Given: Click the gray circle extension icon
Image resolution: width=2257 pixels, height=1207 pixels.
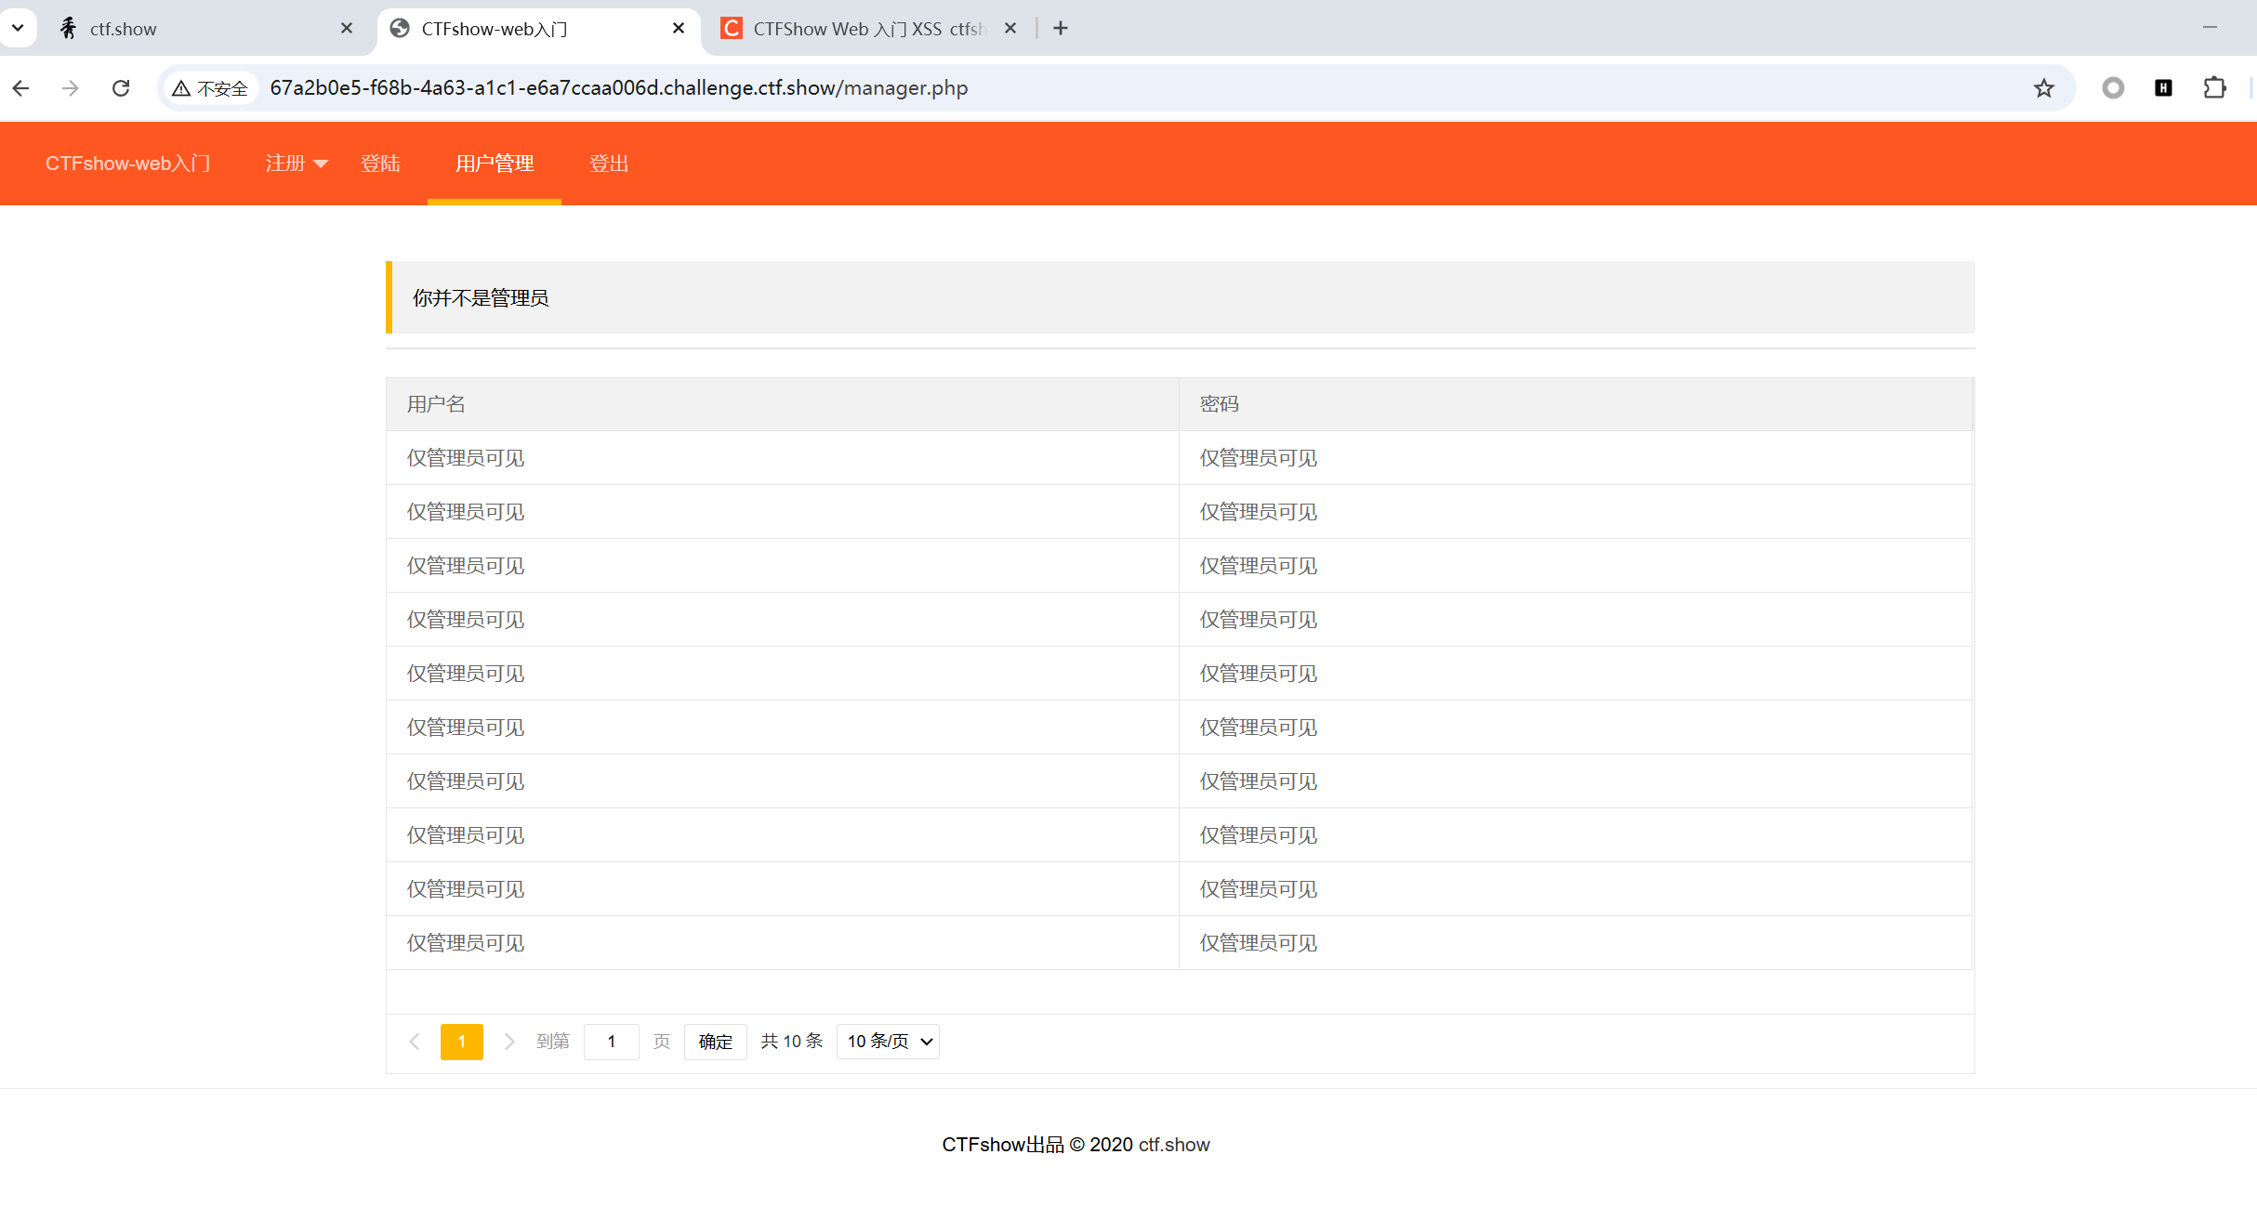Looking at the screenshot, I should [2113, 88].
